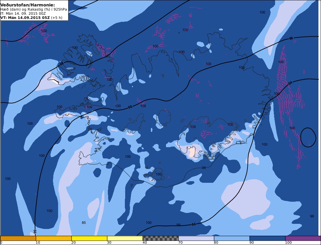The image size is (321, 245).
Task: Click the checkered 40–70 legend swatch
Action: coord(160,238)
